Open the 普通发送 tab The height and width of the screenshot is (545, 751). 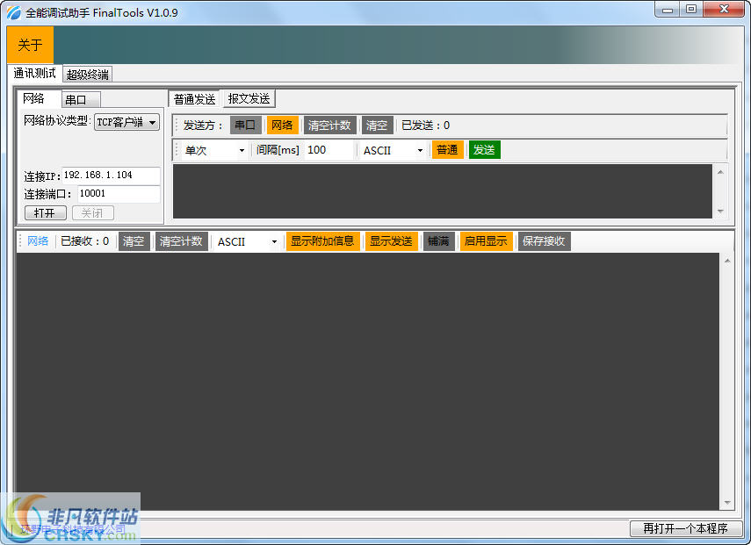tap(194, 99)
